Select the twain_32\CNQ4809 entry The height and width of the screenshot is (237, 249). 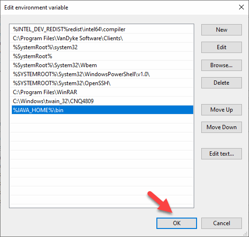coord(103,101)
